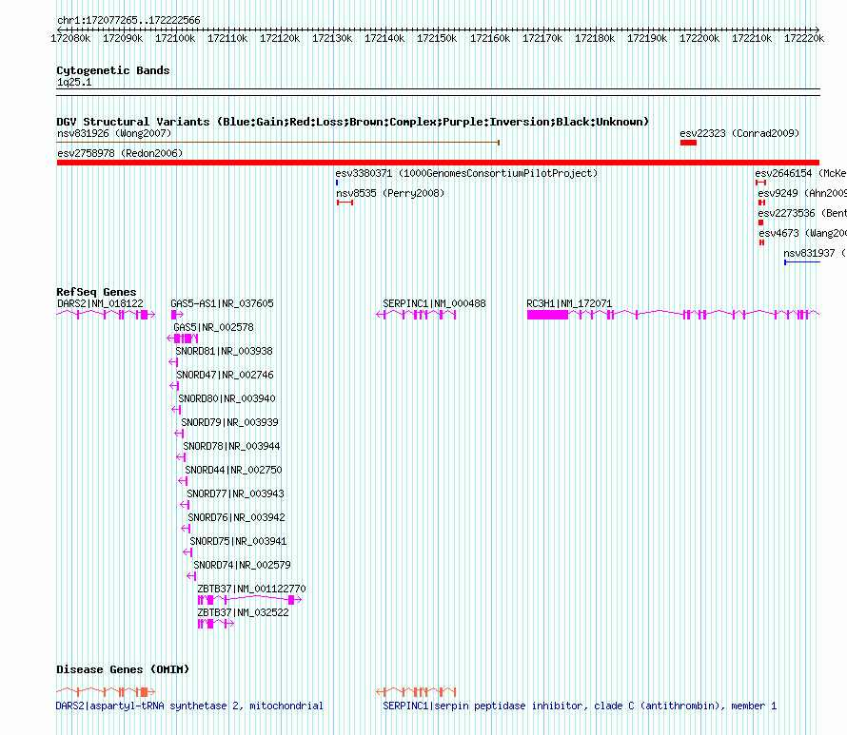Click the Disease Genes (OMIM) track title
The image size is (847, 735).
pos(123,669)
